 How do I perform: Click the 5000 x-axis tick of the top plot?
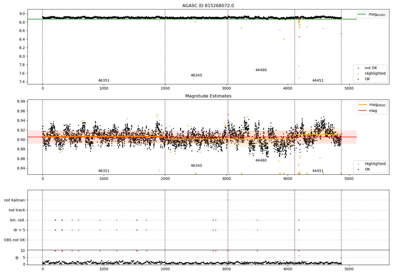(x=349, y=89)
